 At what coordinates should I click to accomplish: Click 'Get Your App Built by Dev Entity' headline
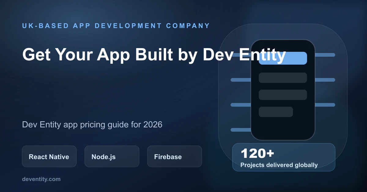(154, 55)
